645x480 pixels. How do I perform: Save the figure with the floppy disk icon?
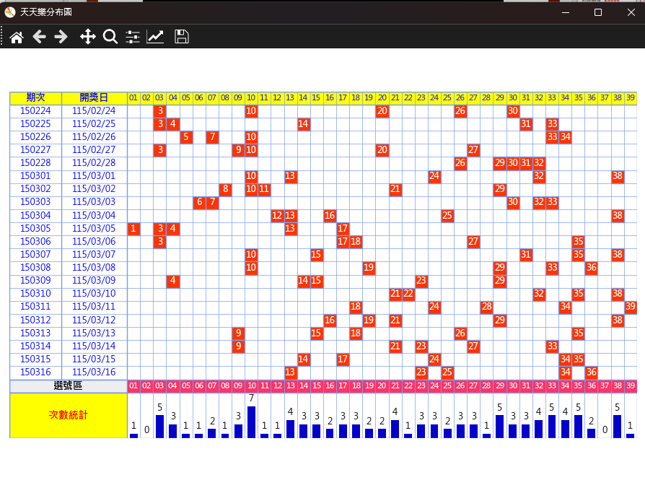182,37
